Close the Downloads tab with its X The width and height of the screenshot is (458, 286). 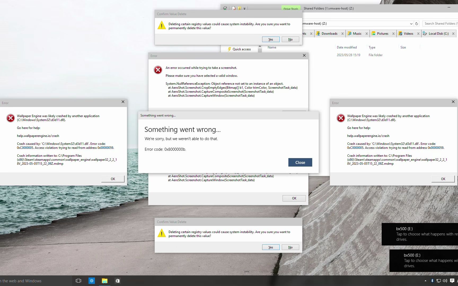click(342, 34)
